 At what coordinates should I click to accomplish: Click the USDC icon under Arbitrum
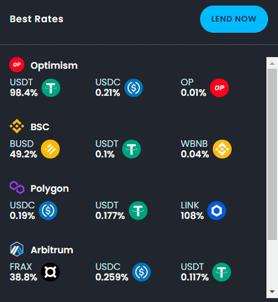click(142, 272)
